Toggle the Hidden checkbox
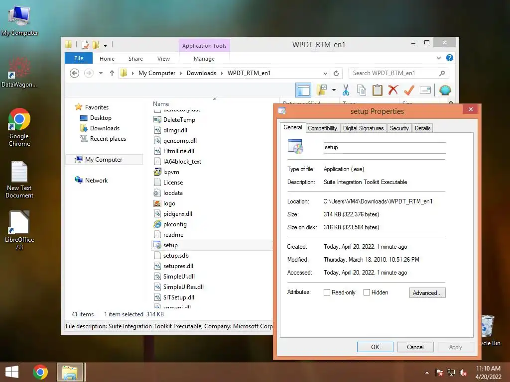This screenshot has width=510, height=382. 367,292
